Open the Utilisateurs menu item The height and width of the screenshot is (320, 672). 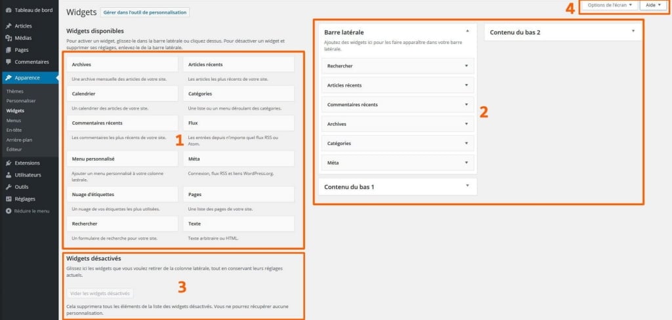tap(29, 175)
